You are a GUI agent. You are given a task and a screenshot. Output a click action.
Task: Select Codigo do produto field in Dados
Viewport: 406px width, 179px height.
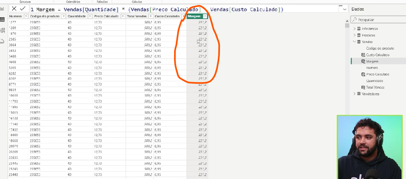click(x=380, y=48)
